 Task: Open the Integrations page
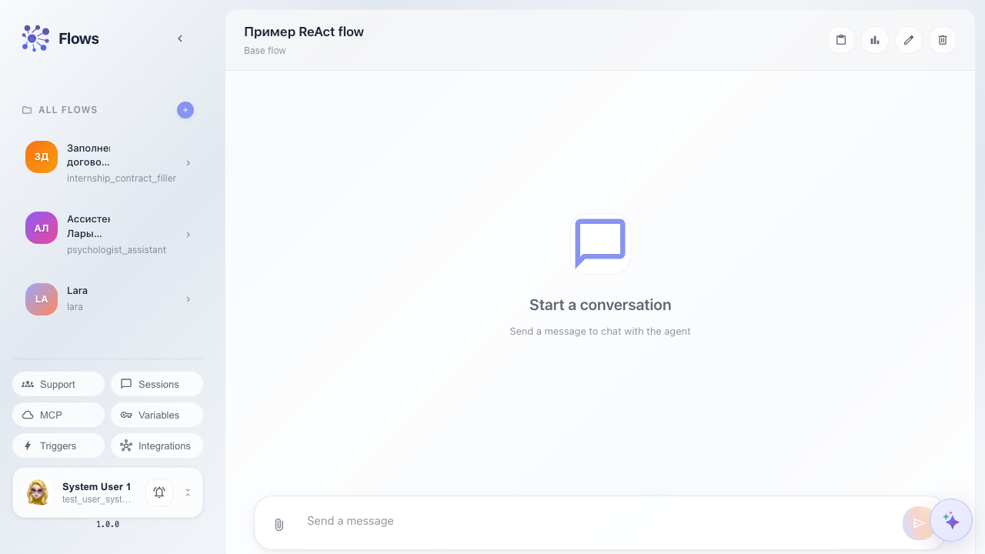click(157, 446)
